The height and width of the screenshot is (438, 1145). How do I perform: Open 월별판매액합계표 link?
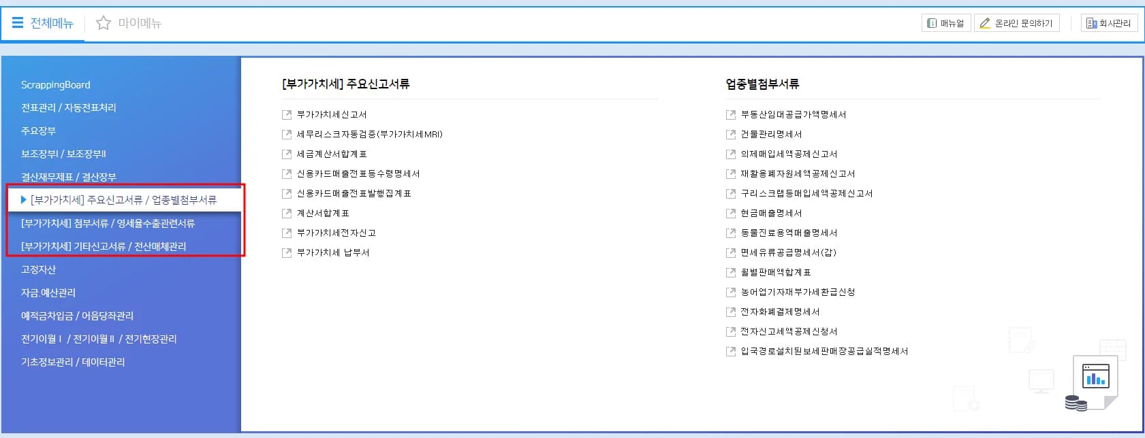click(776, 273)
